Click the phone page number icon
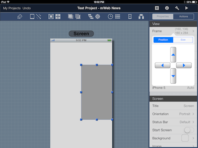Viewport: 198px width, 148px height. [x=130, y=17]
